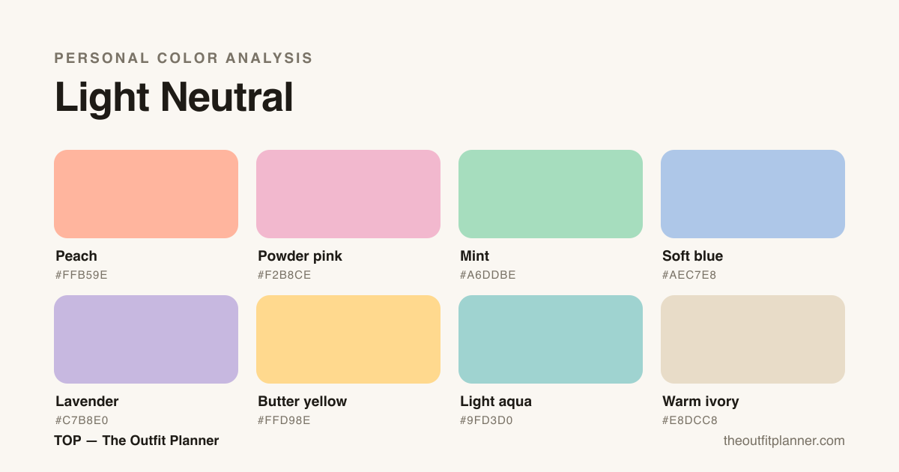Click the Soft blue label text

[x=693, y=256]
